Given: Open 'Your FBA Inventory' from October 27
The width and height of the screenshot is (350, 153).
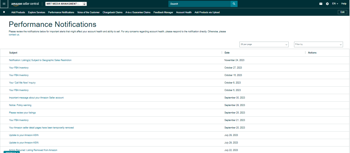Looking at the screenshot, I should 19,68.
